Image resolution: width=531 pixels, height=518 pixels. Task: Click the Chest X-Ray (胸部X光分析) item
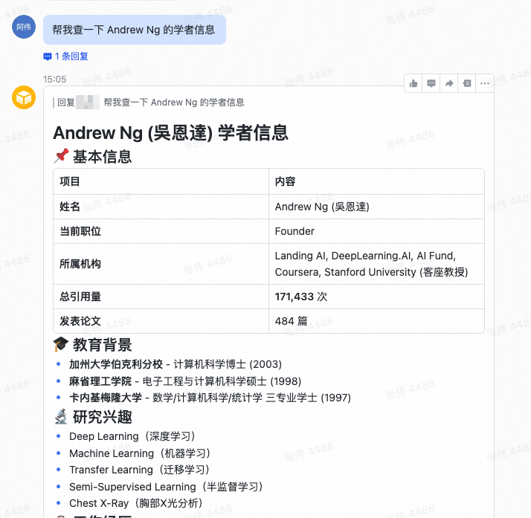pos(136,503)
